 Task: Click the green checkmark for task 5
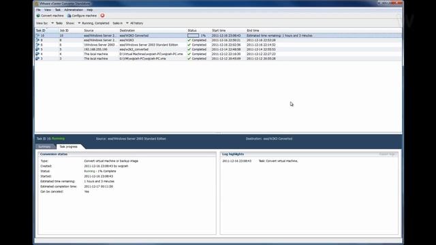click(x=189, y=50)
